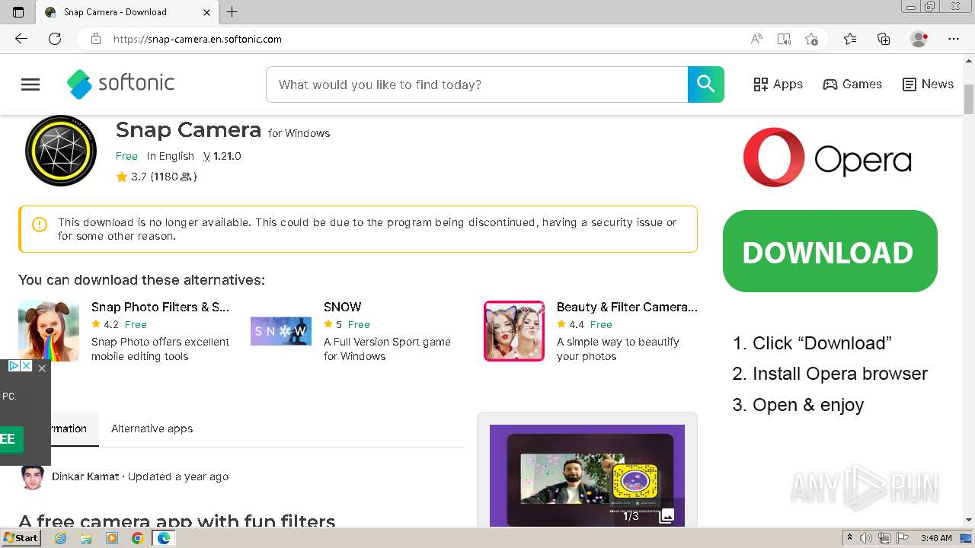Click the 1180 user reviews count
The width and height of the screenshot is (975, 548).
point(174,177)
